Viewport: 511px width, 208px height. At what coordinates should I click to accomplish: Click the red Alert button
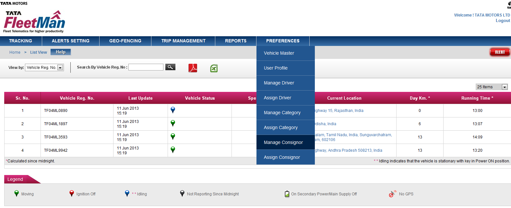tap(500, 52)
